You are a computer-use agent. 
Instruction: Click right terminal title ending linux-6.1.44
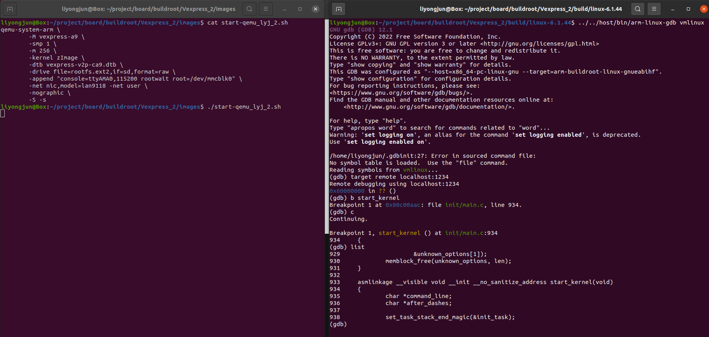tap(521, 9)
